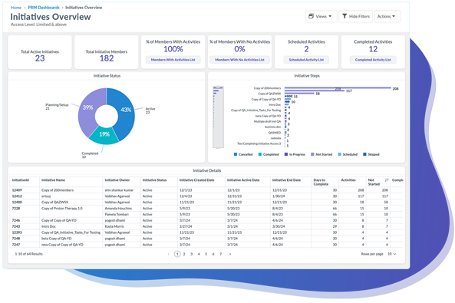Go to page 2 of results
455x303 pixels.
click(184, 254)
